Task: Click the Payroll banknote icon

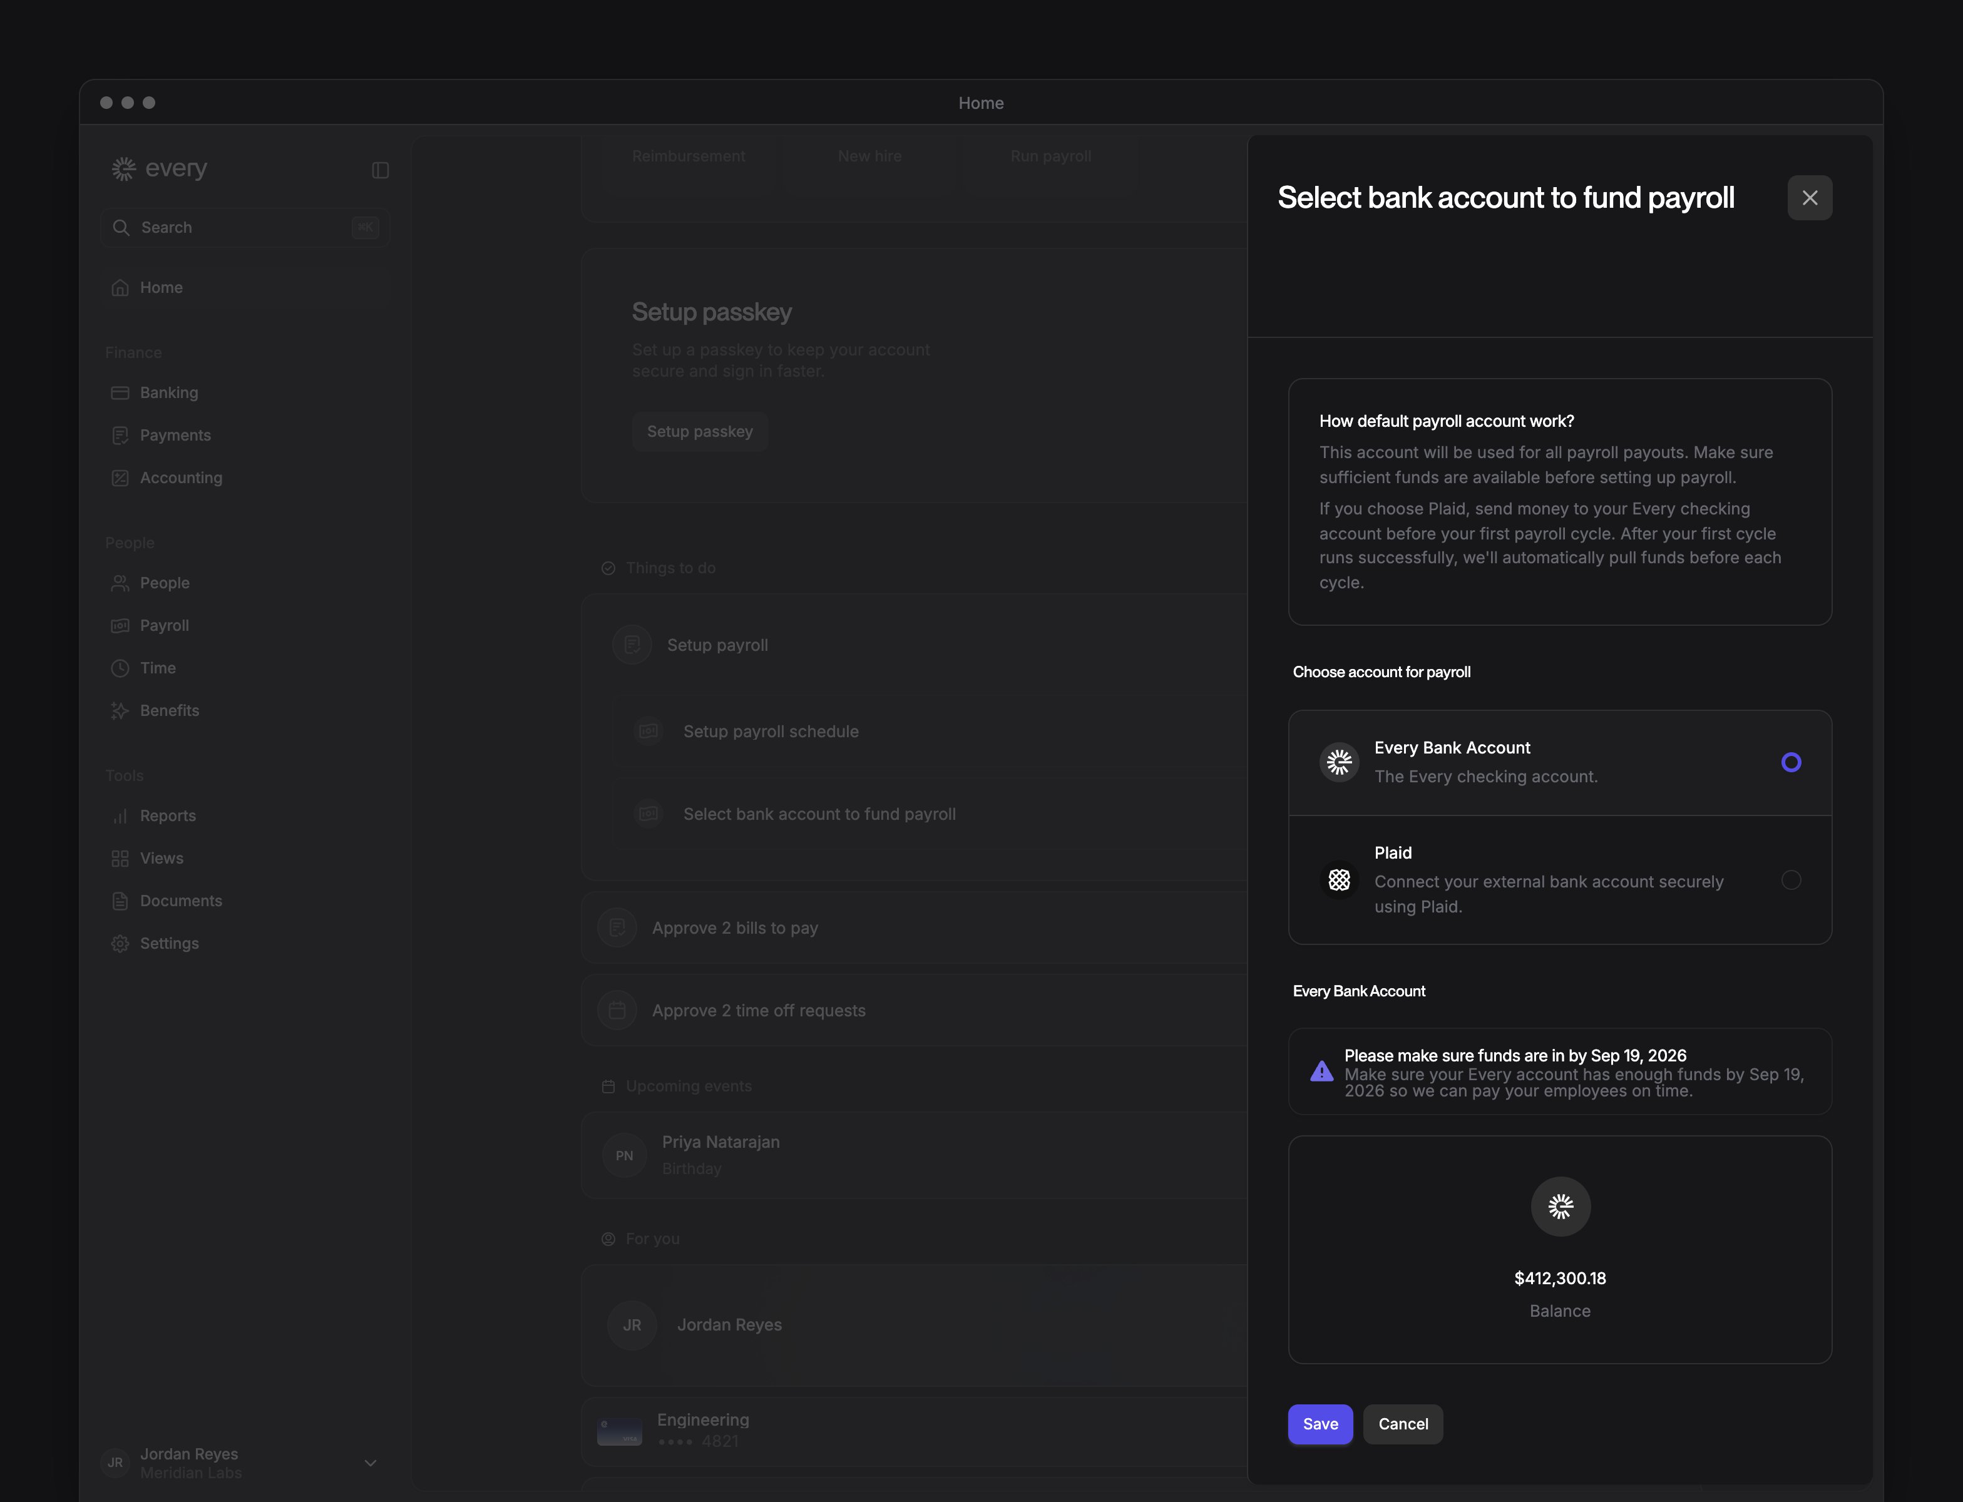Action: 120,626
